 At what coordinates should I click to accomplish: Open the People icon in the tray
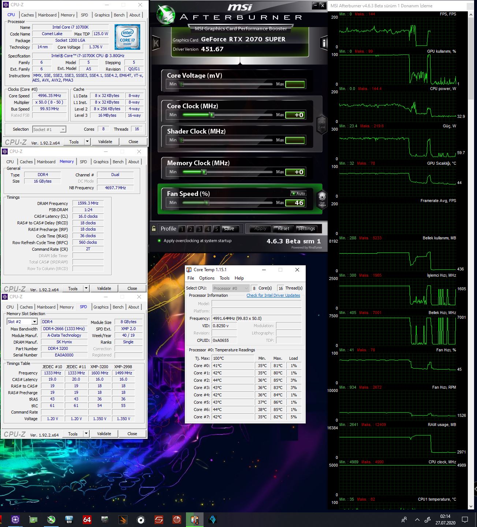[404, 519]
